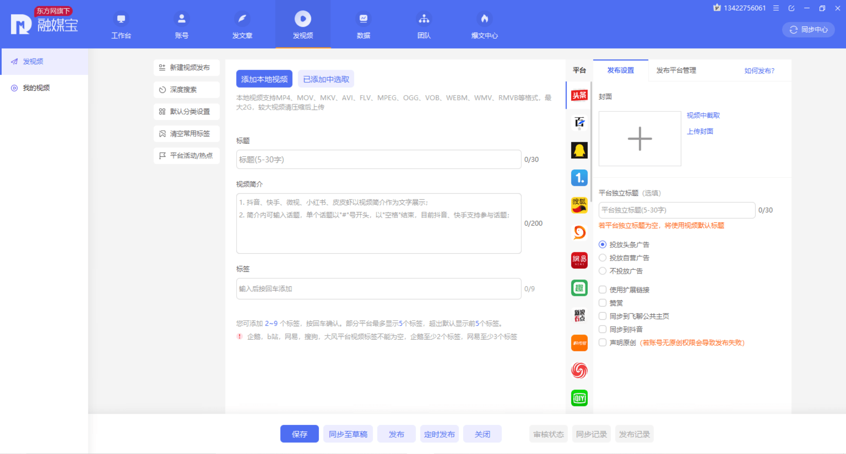Focus the 标题 title input field
The image size is (846, 454).
tap(378, 159)
